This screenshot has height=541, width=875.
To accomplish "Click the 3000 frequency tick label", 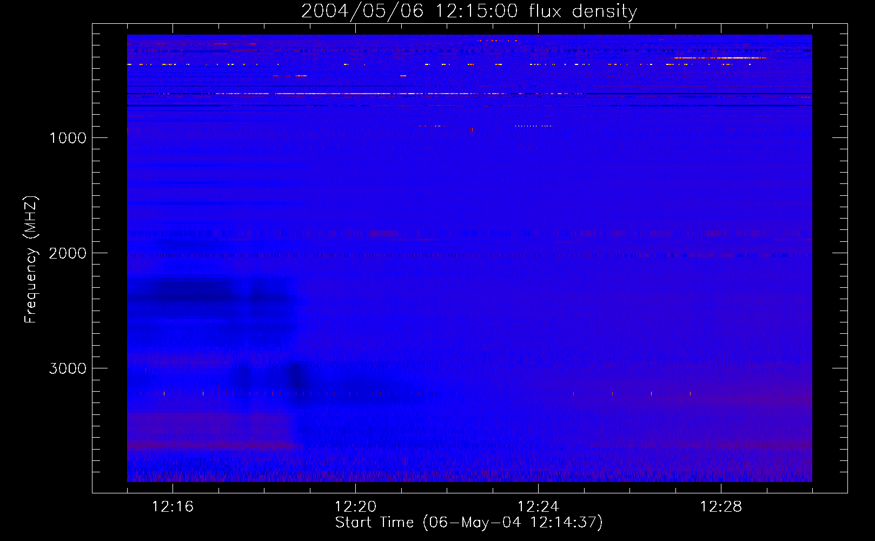I will 68,368.
